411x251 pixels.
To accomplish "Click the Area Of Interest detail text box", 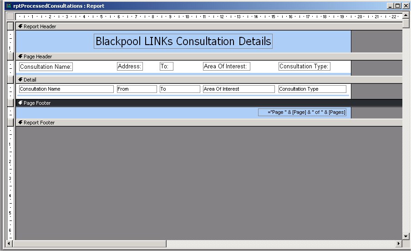I will (x=239, y=89).
